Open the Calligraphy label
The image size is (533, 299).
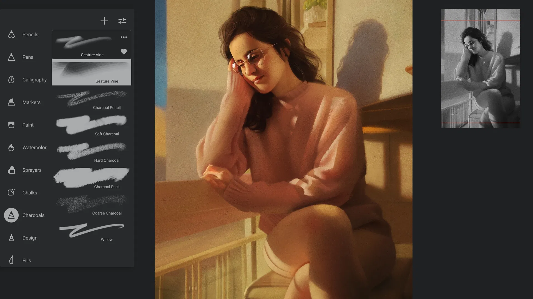point(34,80)
